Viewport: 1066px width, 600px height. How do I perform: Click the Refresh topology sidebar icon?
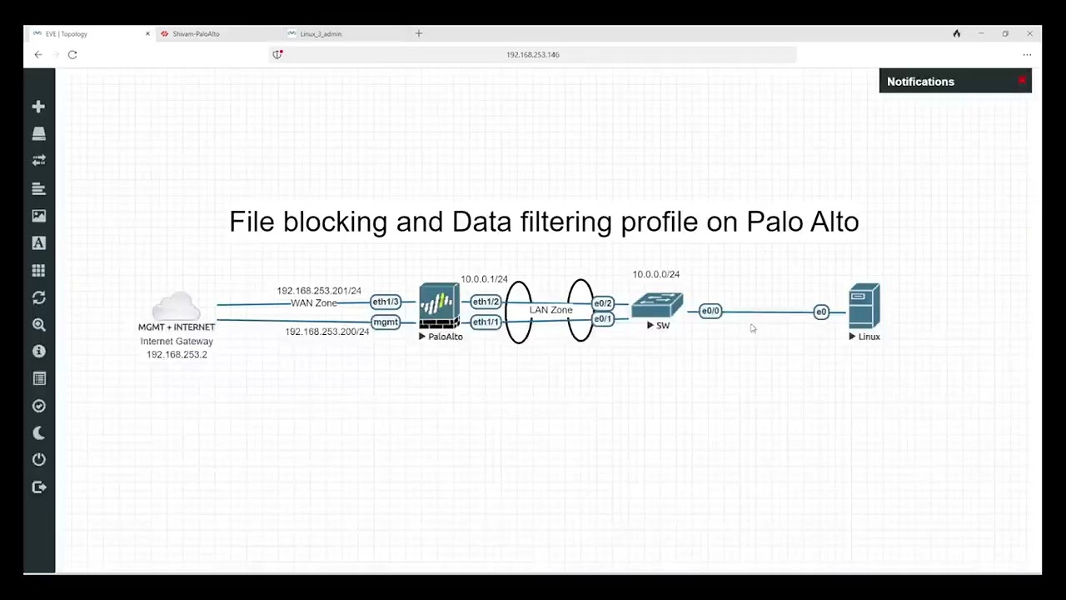[38, 297]
